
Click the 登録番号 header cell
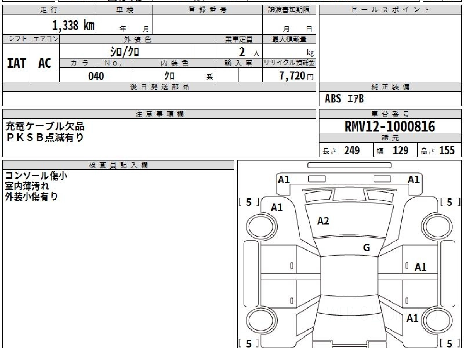pyautogui.click(x=208, y=10)
